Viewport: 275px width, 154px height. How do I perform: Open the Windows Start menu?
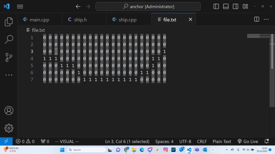click(x=62, y=150)
